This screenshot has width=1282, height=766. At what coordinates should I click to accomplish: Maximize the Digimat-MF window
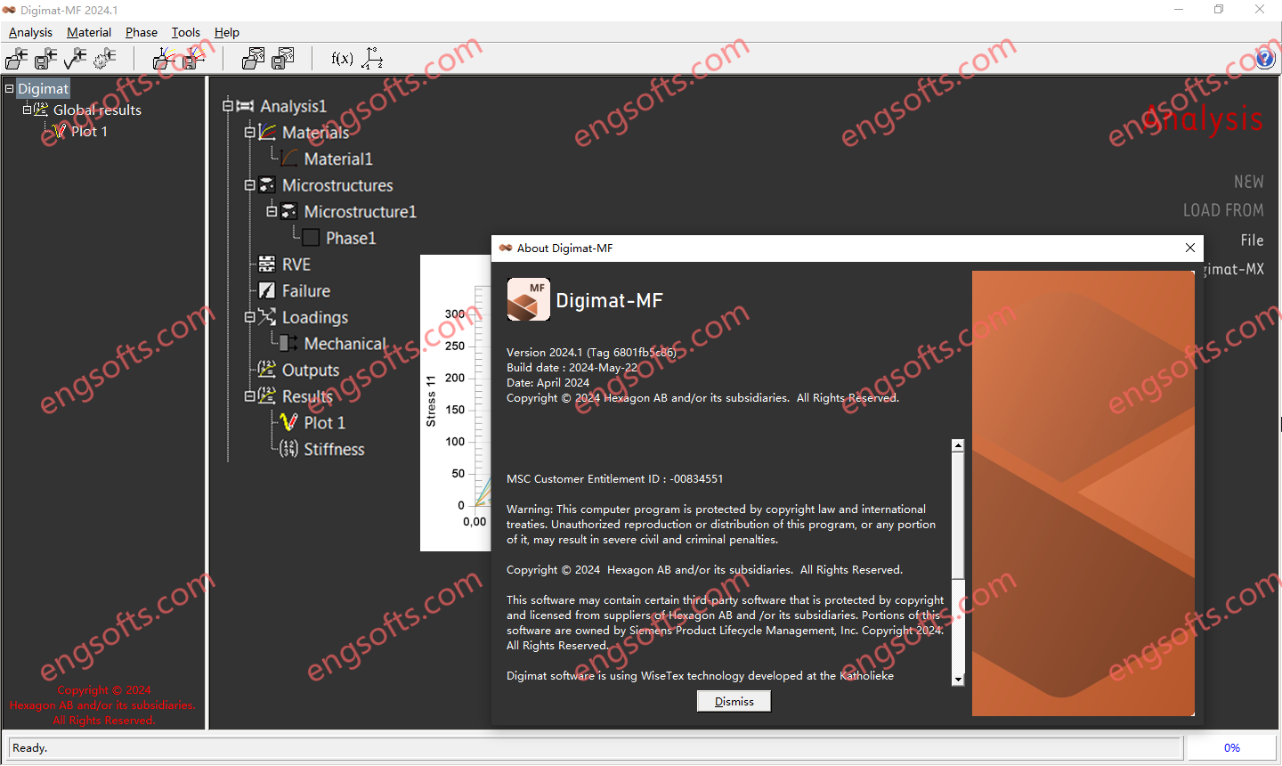coord(1219,10)
